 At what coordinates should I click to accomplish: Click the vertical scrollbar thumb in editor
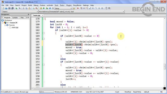tap(165, 66)
